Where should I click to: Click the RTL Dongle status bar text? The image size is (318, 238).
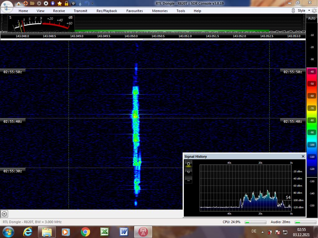[x=32, y=222]
